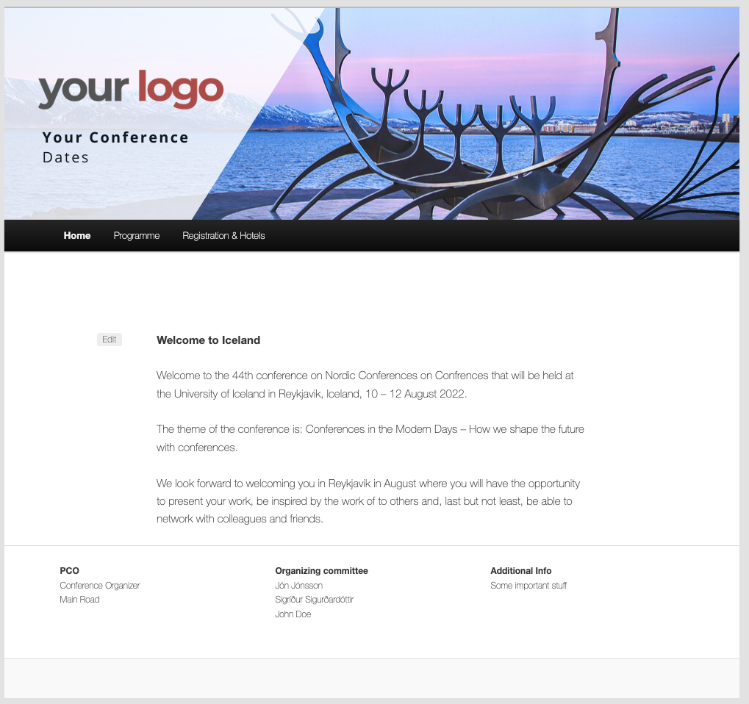
Task: Click the 'Your Conference' header title
Action: [x=115, y=137]
